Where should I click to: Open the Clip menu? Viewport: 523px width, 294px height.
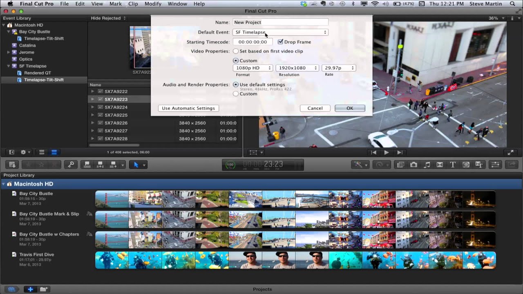133,4
